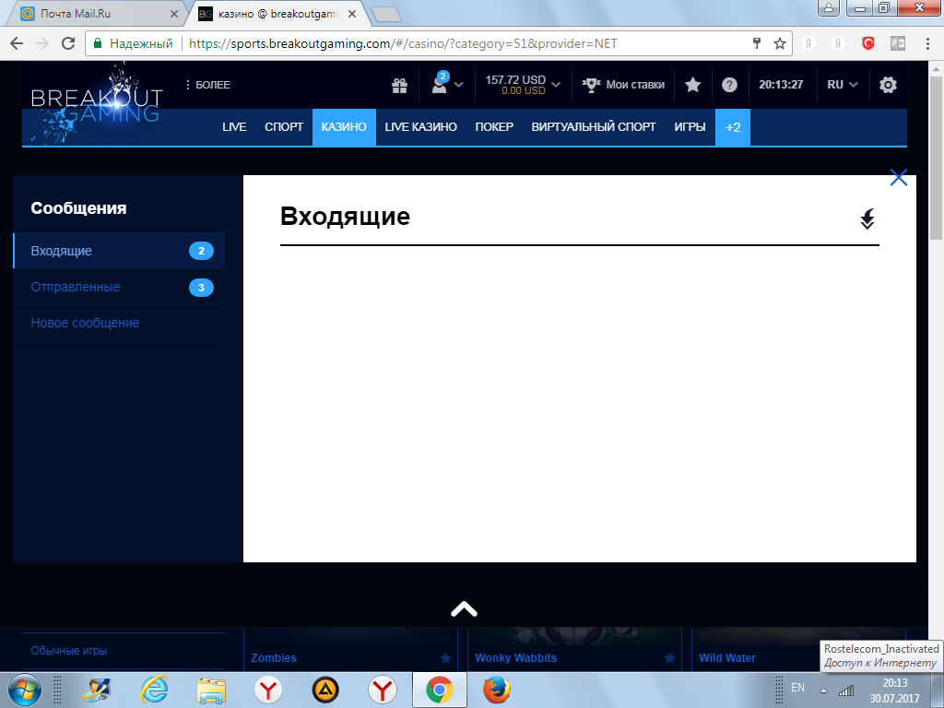This screenshot has width=944, height=708.
Task: Expand the +2 extra menu items
Action: 733,127
